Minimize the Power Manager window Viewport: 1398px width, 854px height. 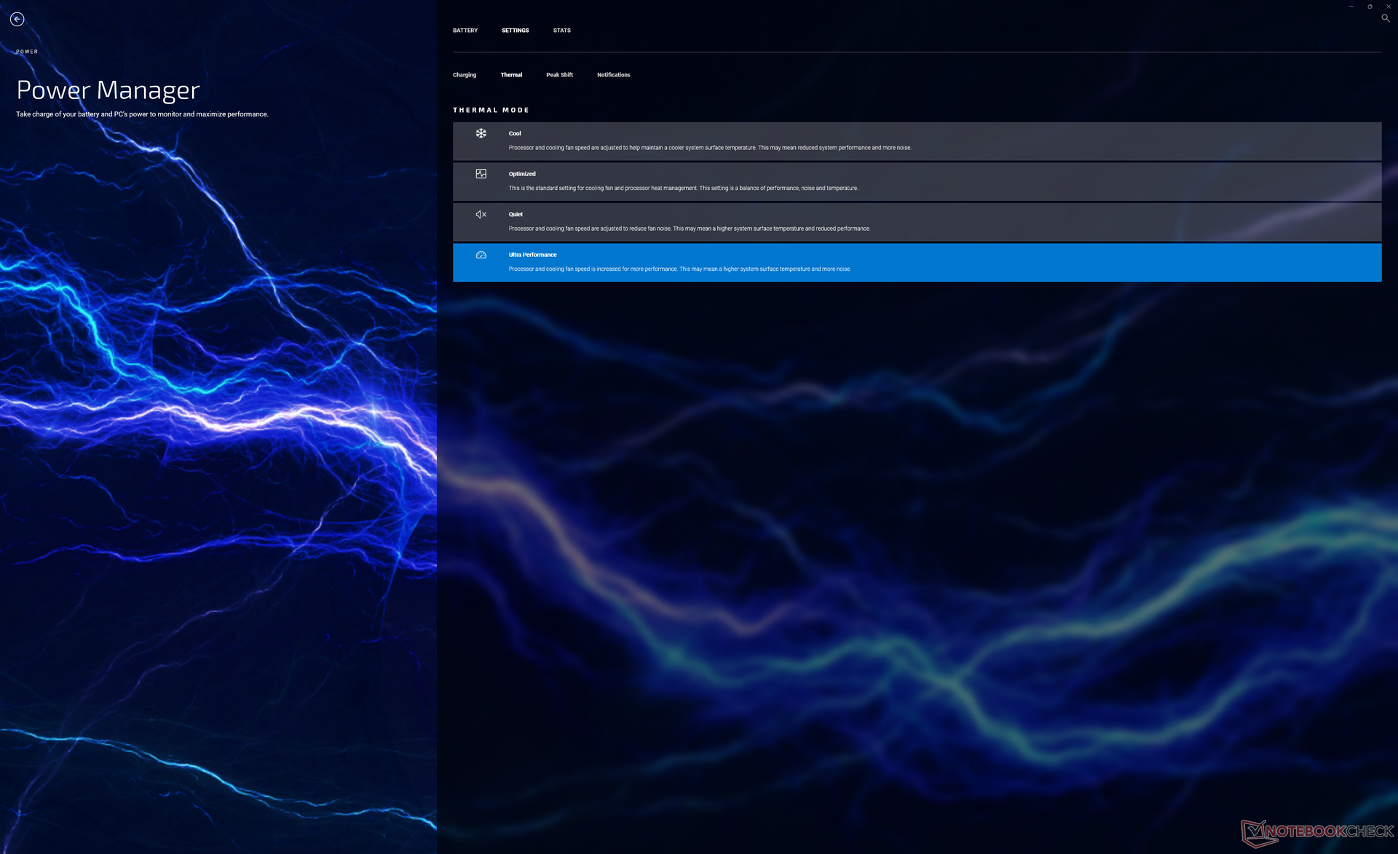click(1351, 7)
